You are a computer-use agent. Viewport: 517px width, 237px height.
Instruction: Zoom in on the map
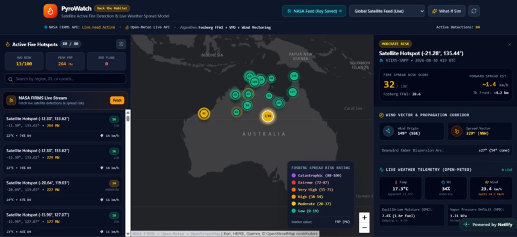coord(364,218)
